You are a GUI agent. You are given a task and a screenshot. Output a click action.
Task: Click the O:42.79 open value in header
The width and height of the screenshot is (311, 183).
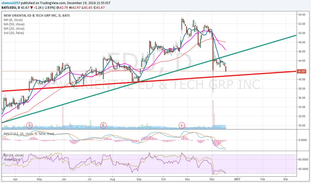[x=62, y=8]
